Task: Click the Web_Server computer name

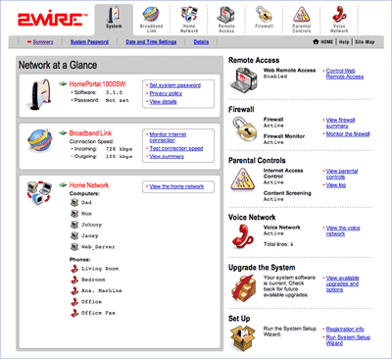Action: pyautogui.click(x=98, y=247)
